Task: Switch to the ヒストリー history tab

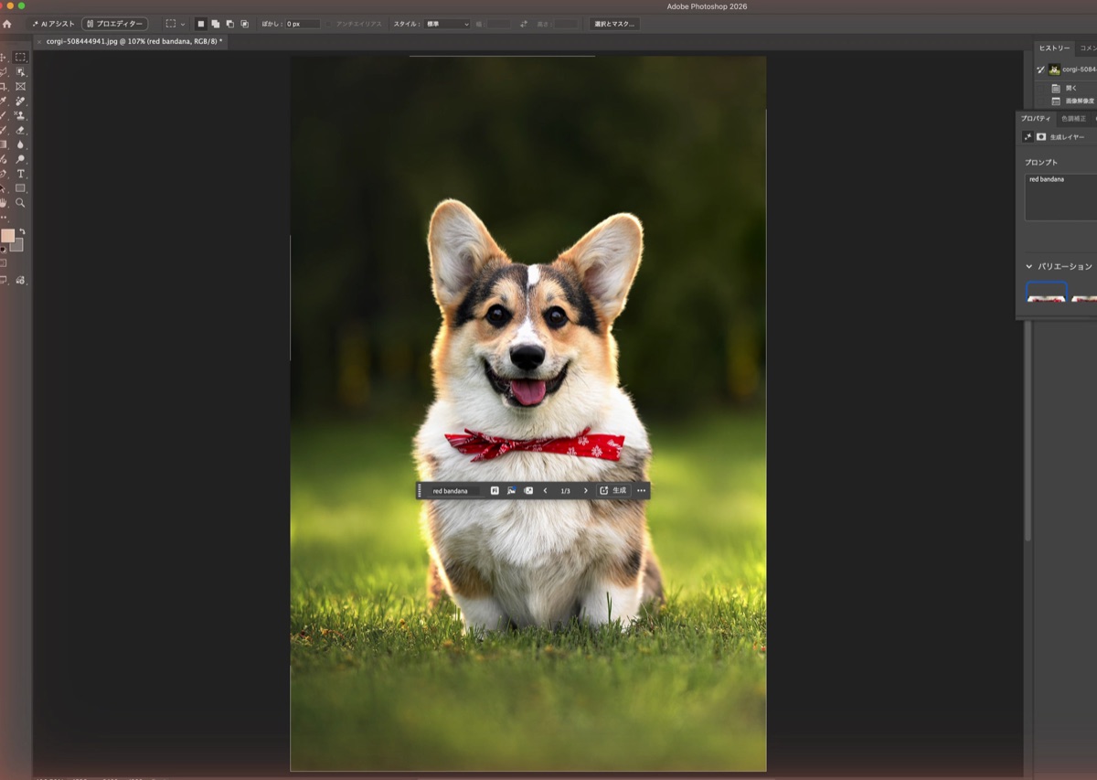Action: (1054, 48)
